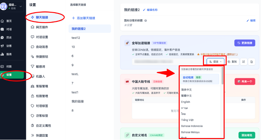This screenshot has width=261, height=140.
Task: Click the link icon of 自定义域名
Action: point(127,135)
